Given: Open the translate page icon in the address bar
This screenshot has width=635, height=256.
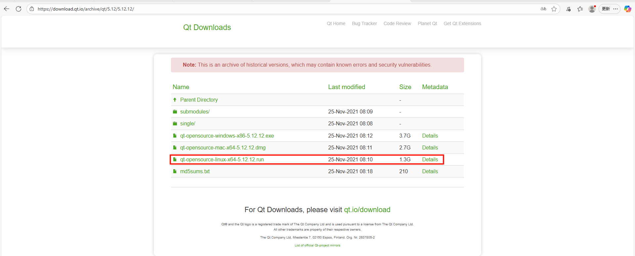Looking at the screenshot, I should pyautogui.click(x=543, y=9).
